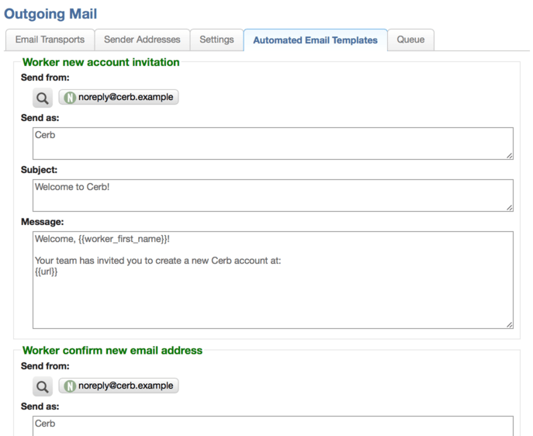The height and width of the screenshot is (436, 533).
Task: Open the Settings tab
Action: 217,40
